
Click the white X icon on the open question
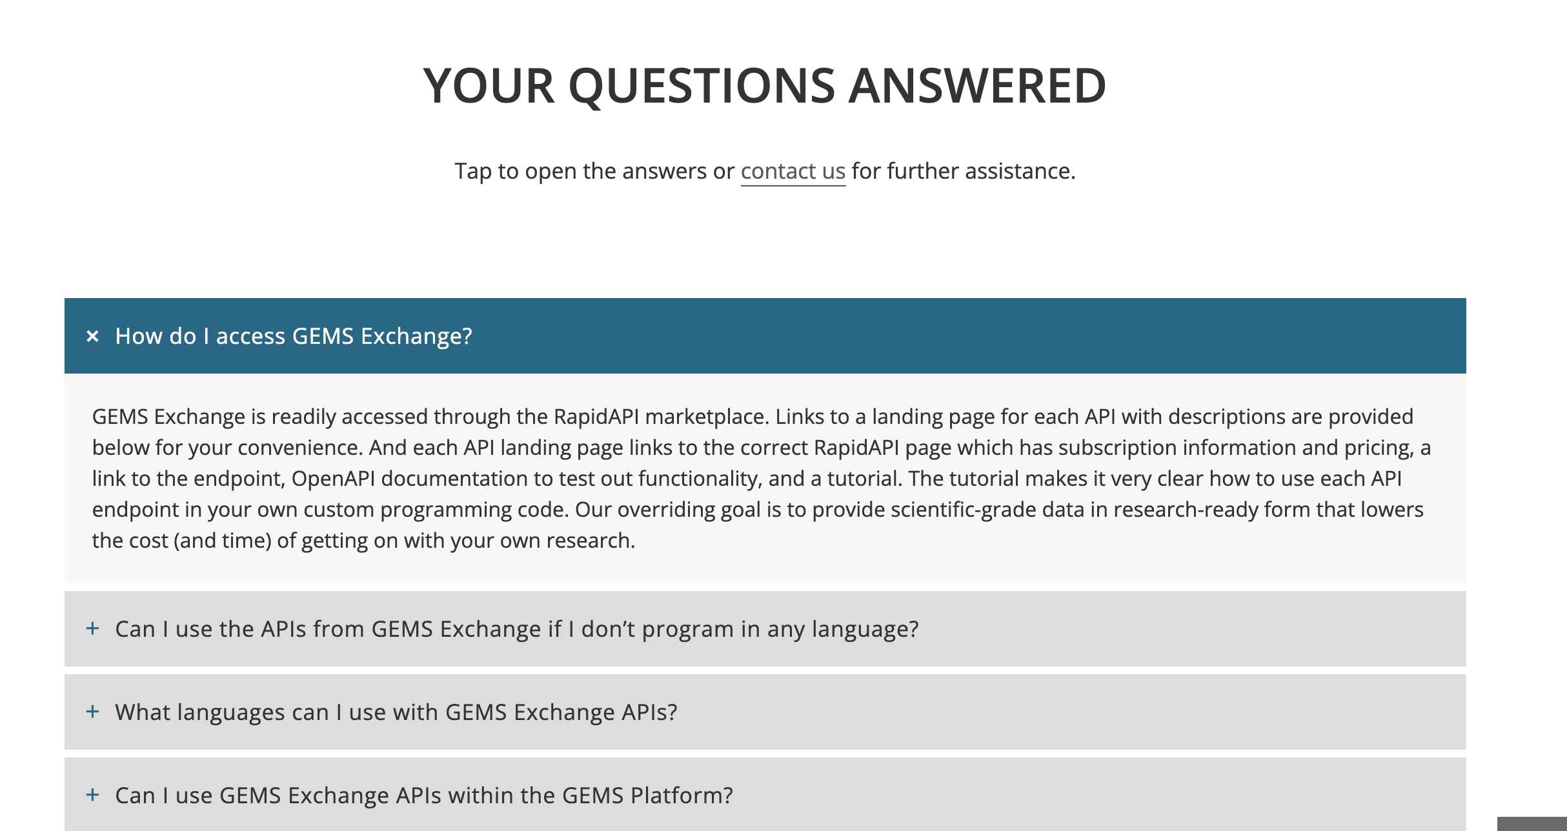(x=93, y=336)
